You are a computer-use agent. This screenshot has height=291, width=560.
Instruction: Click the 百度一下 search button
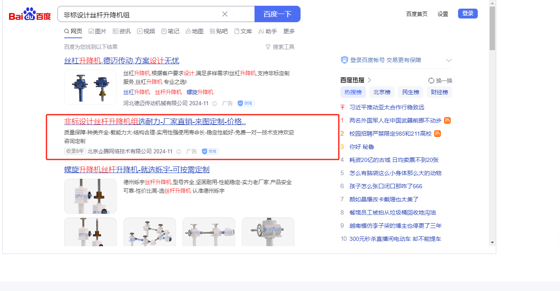pyautogui.click(x=278, y=14)
